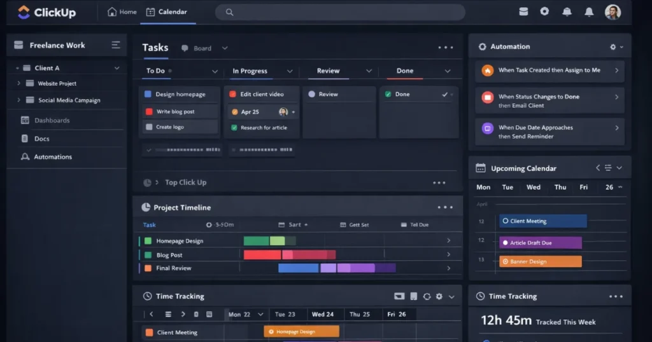Open the Dashboards sidebar item
Image resolution: width=652 pixels, height=342 pixels.
[52, 120]
